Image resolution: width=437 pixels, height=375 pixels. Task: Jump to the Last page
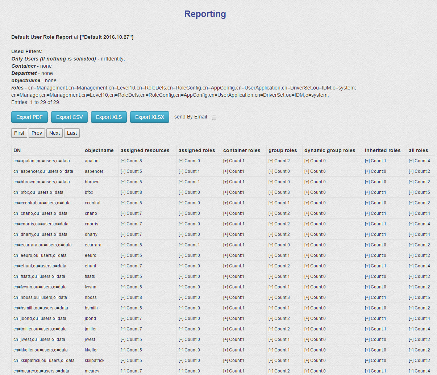pyautogui.click(x=72, y=133)
